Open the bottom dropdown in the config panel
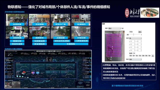This screenshot has width=160, height=90. click(135, 59)
